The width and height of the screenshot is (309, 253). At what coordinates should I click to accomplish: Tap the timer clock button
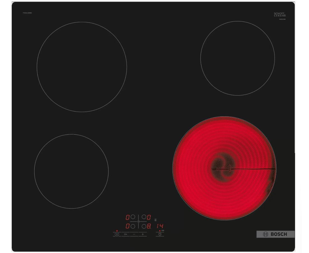[x=160, y=234]
